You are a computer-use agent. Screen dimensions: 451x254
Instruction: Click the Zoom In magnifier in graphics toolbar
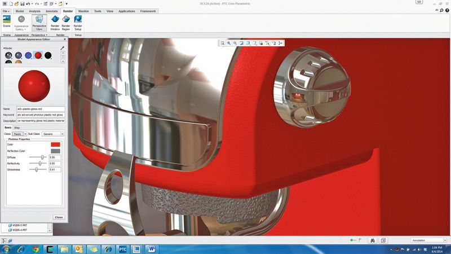click(x=229, y=43)
